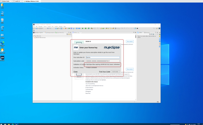This screenshot has width=203, height=125.
Task: Click the MyEclipse desktop shortcut icon
Action: click(2, 58)
